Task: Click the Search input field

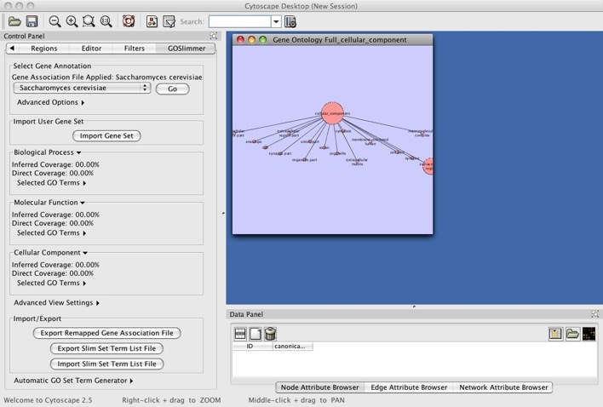Action: point(239,20)
